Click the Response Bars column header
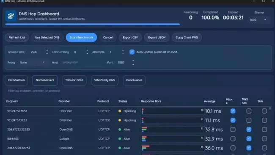Screen dimensions: 275x155 [151, 101]
